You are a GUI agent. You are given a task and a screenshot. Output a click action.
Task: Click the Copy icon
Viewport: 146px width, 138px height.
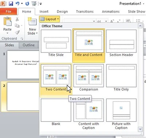17,25
